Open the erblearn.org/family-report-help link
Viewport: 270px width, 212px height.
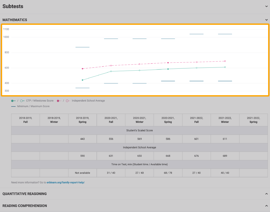(x=65, y=182)
